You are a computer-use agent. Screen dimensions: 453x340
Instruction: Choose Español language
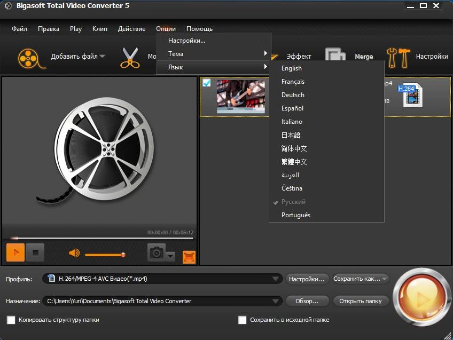point(326,108)
